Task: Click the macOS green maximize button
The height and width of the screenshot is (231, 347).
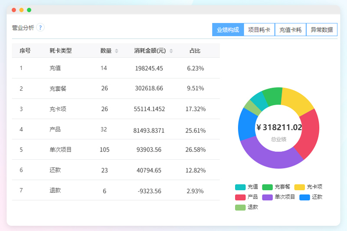Action: coord(29,10)
